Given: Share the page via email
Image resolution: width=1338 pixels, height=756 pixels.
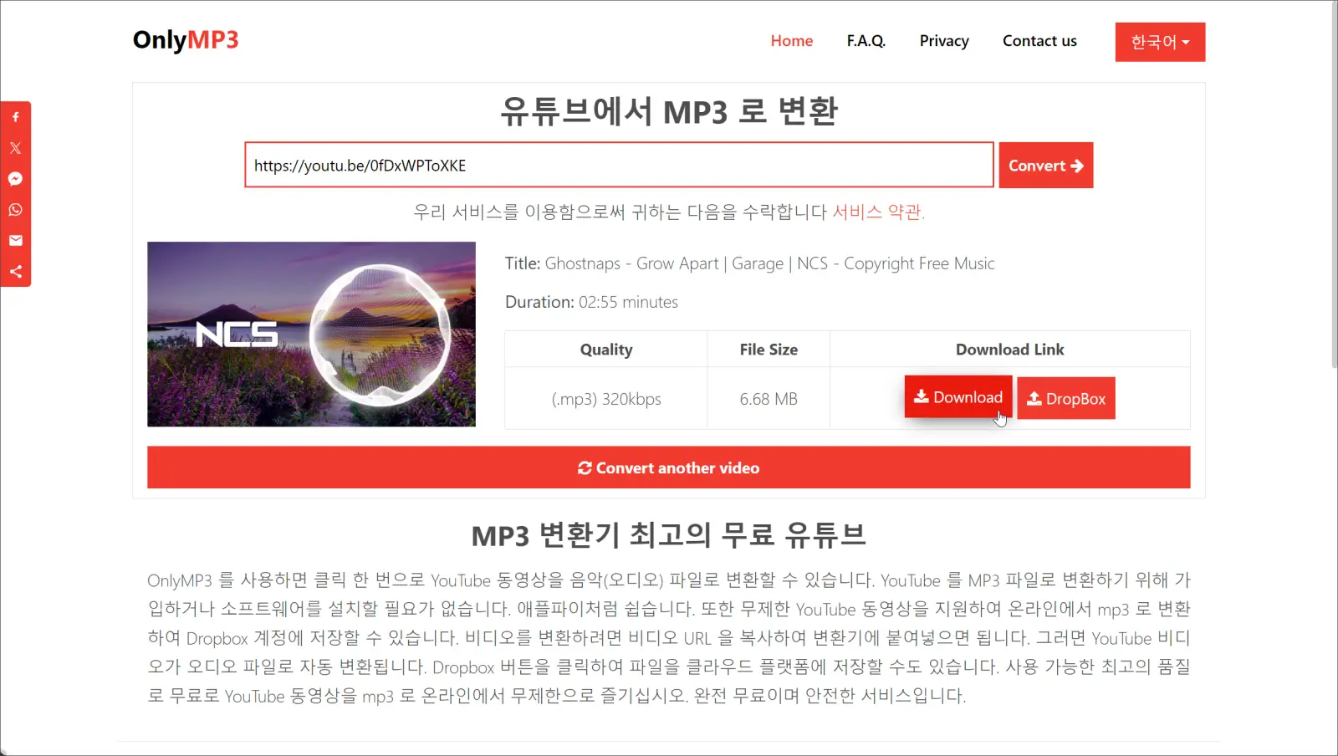Looking at the screenshot, I should click(x=15, y=240).
